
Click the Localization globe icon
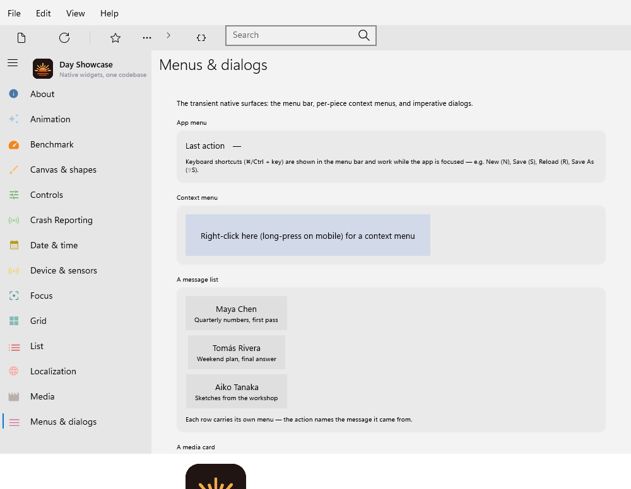tap(14, 371)
